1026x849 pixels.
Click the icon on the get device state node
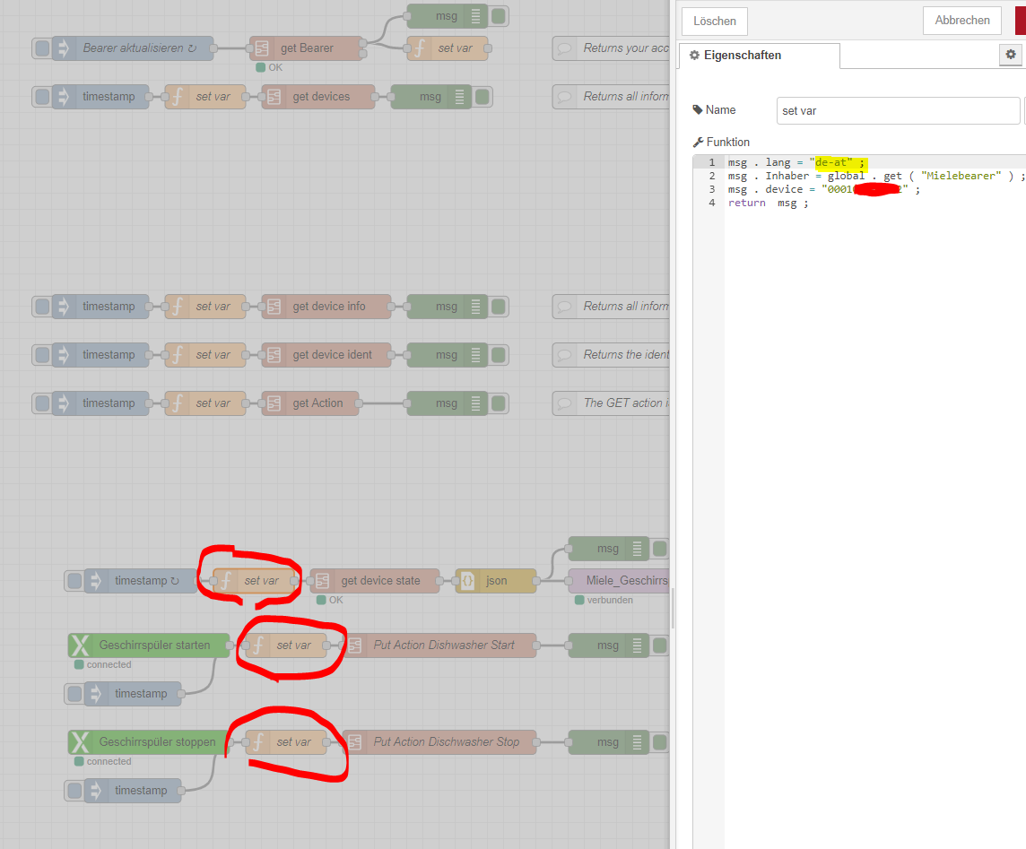tap(322, 581)
